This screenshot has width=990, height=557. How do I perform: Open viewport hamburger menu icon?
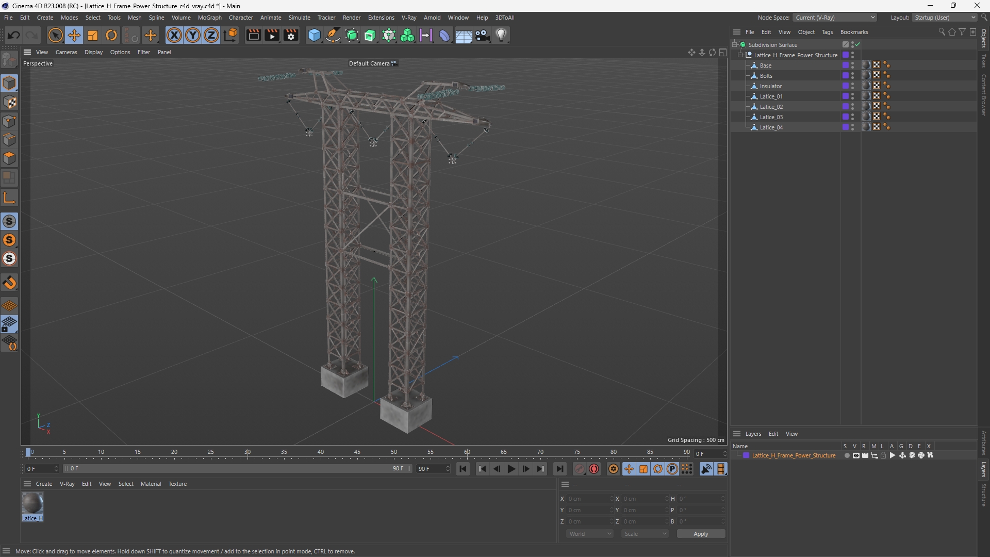pos(27,52)
